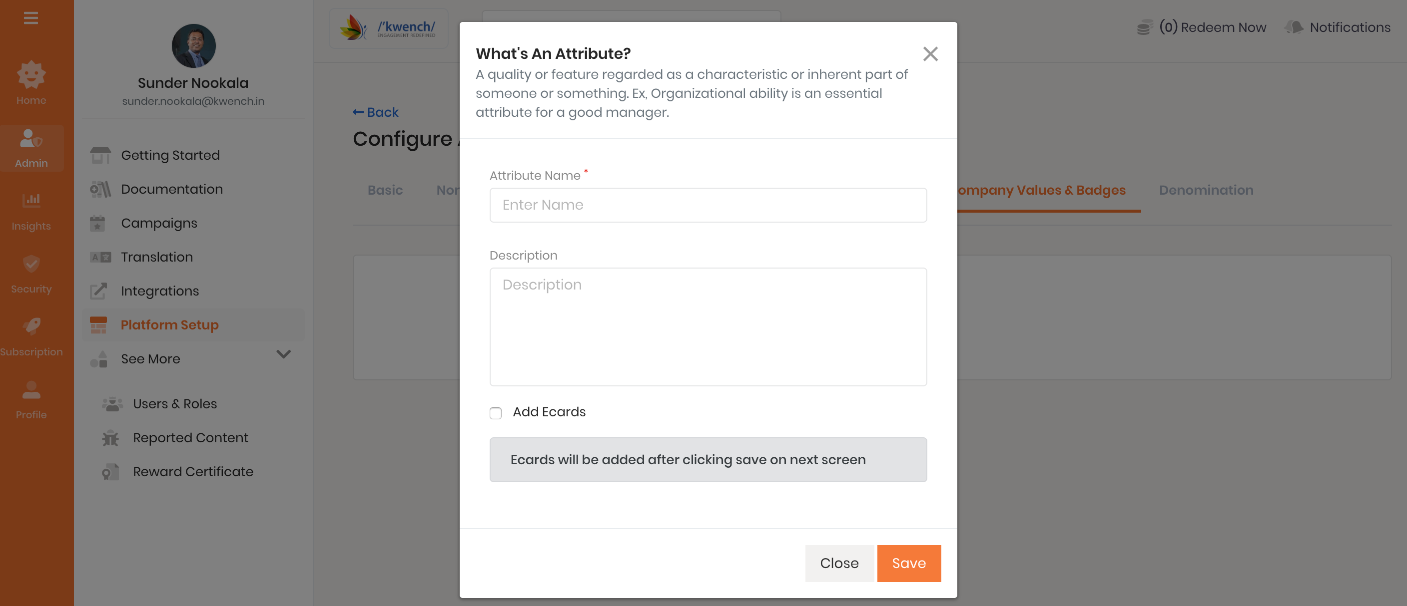Screen dimensions: 1407x606
Task: Select Company Values & Badges tab
Action: point(1041,190)
